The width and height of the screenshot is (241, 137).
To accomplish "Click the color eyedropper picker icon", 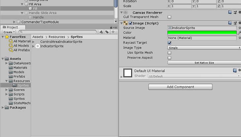I will [x=239, y=33].
